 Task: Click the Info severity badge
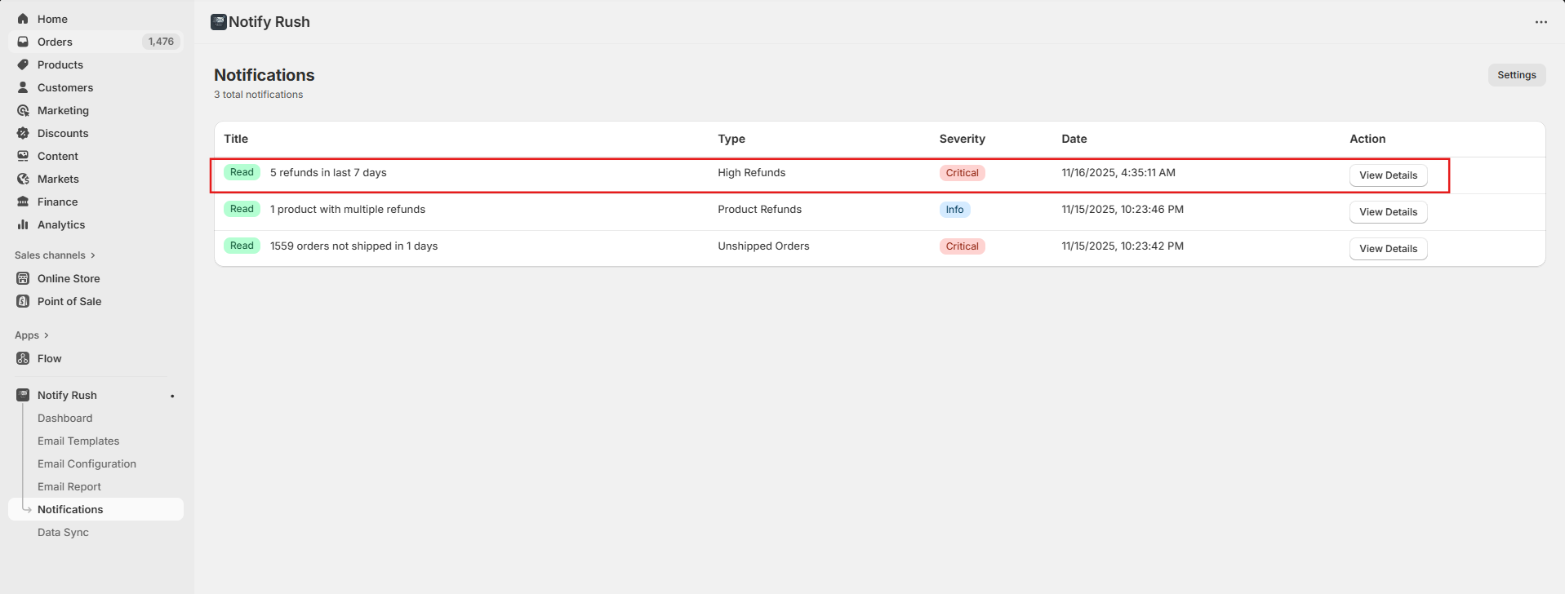pos(954,210)
